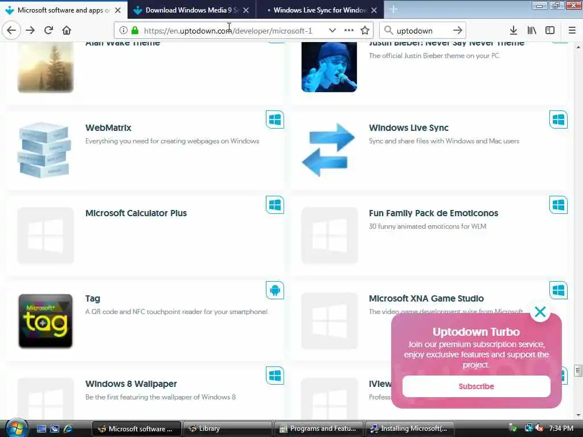583x437 pixels.
Task: Open the Firefox home page
Action: [x=67, y=31]
